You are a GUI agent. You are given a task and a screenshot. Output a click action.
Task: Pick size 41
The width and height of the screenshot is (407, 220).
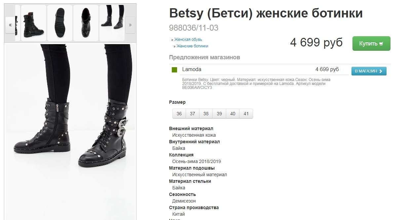246,114
